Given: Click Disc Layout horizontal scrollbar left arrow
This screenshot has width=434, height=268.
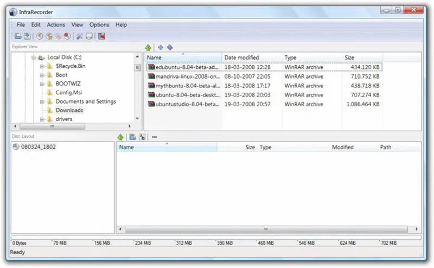Looking at the screenshot, I should pyautogui.click(x=120, y=229).
